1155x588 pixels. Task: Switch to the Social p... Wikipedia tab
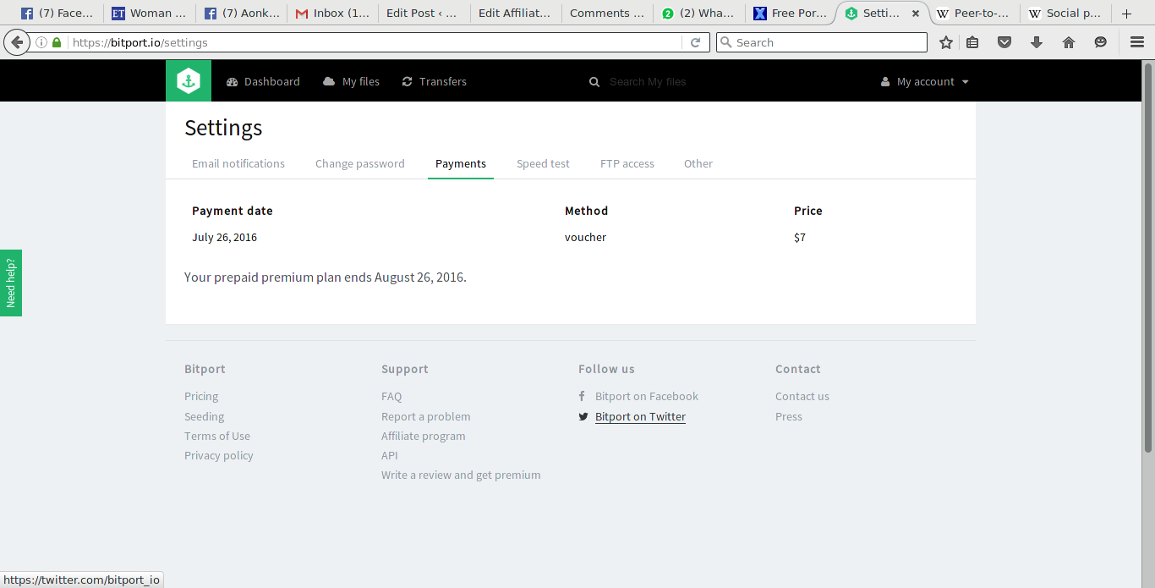[x=1065, y=14]
